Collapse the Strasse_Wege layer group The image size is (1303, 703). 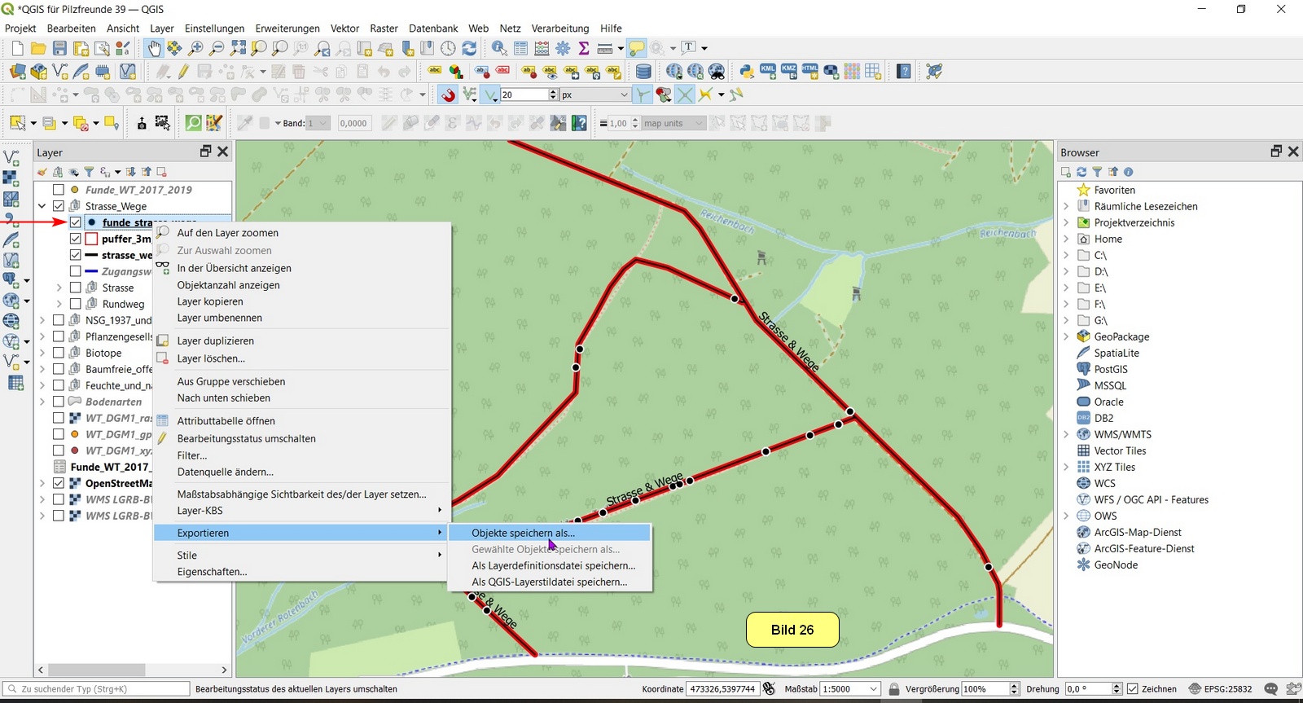42,206
